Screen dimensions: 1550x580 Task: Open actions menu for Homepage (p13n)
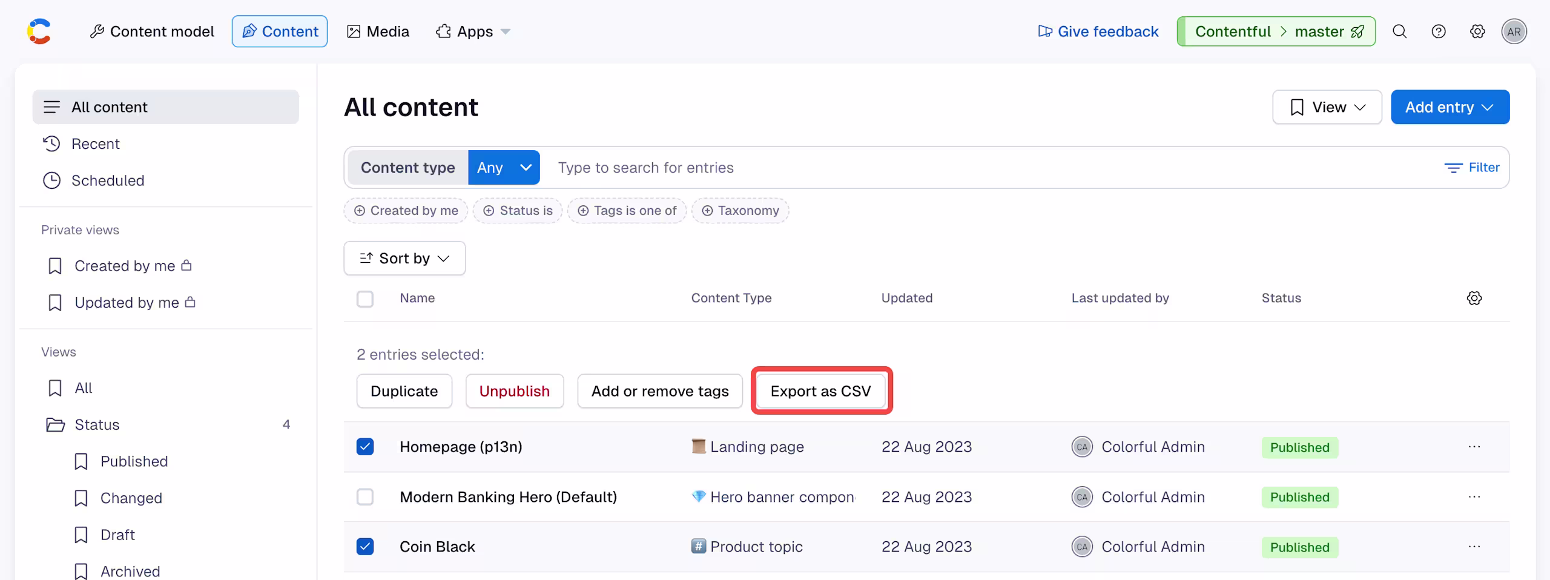coord(1474,447)
